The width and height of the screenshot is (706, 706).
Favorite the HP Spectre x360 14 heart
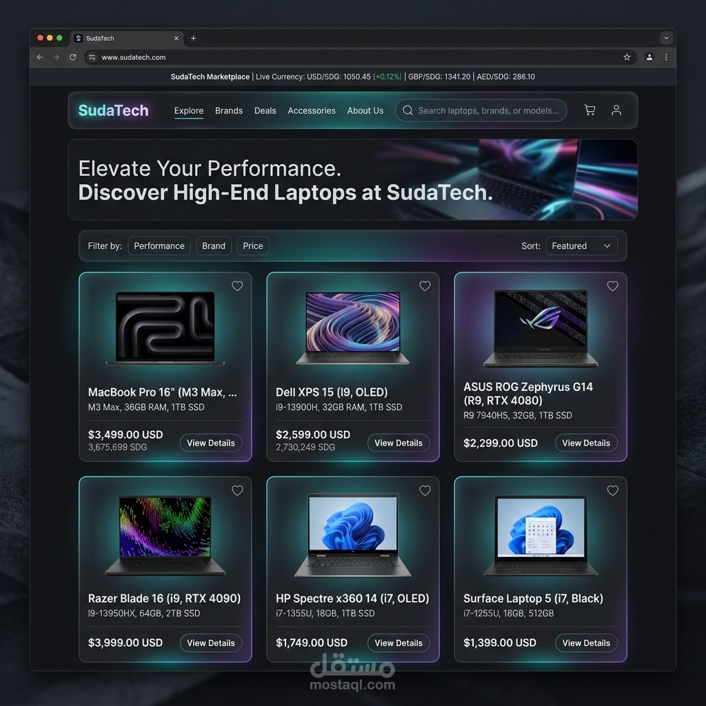(425, 490)
